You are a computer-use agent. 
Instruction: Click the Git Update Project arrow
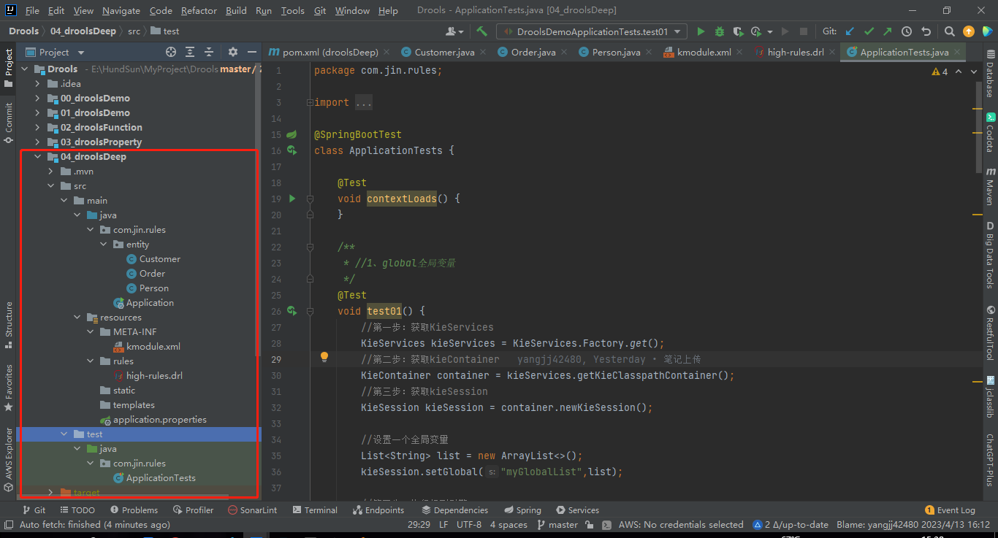[850, 31]
